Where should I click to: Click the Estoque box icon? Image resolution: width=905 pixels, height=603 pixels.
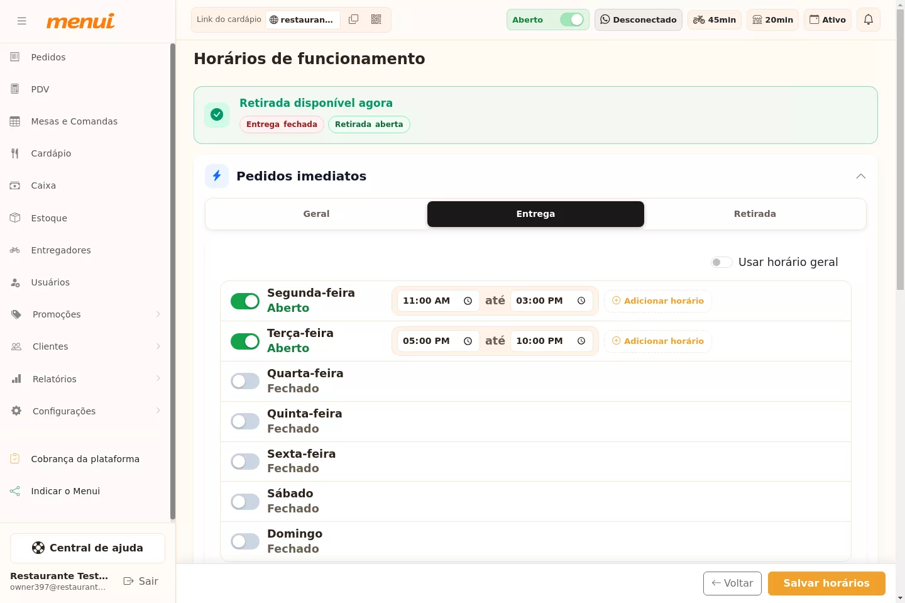click(x=15, y=218)
